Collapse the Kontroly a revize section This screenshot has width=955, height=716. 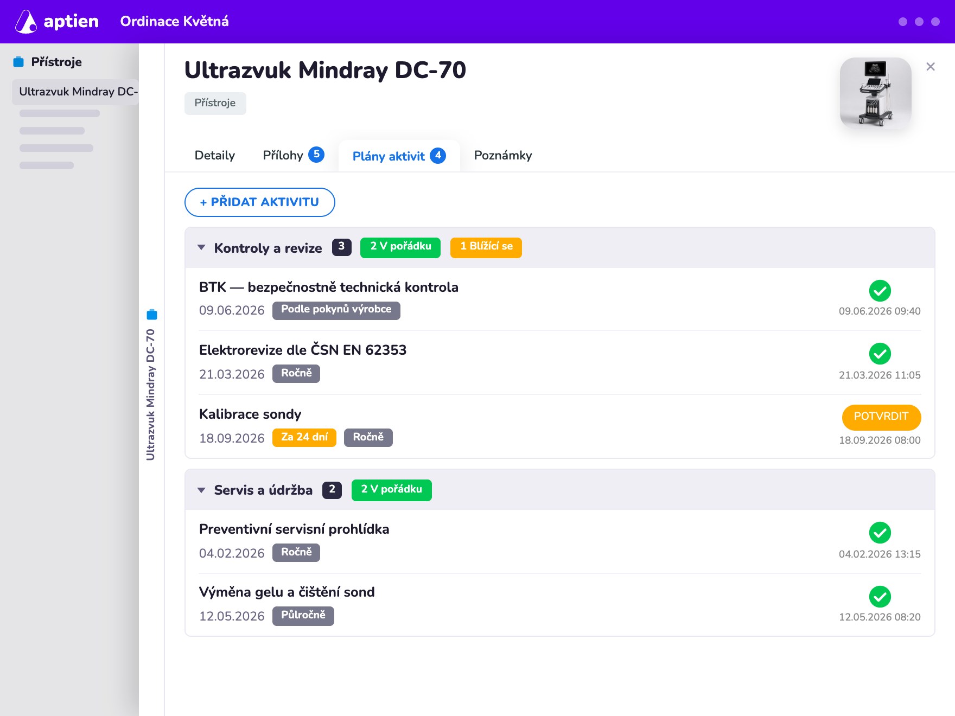[x=201, y=247]
